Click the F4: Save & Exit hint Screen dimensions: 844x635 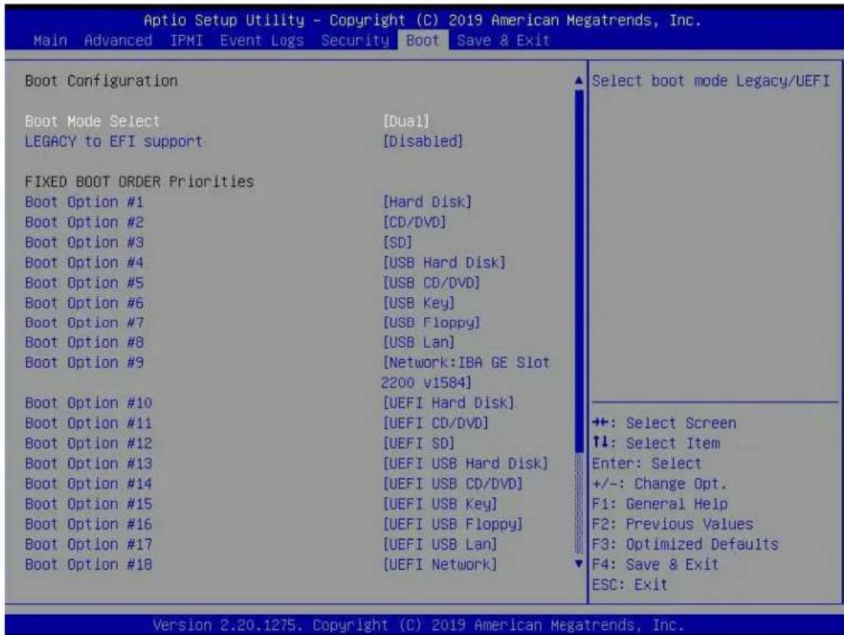point(655,565)
